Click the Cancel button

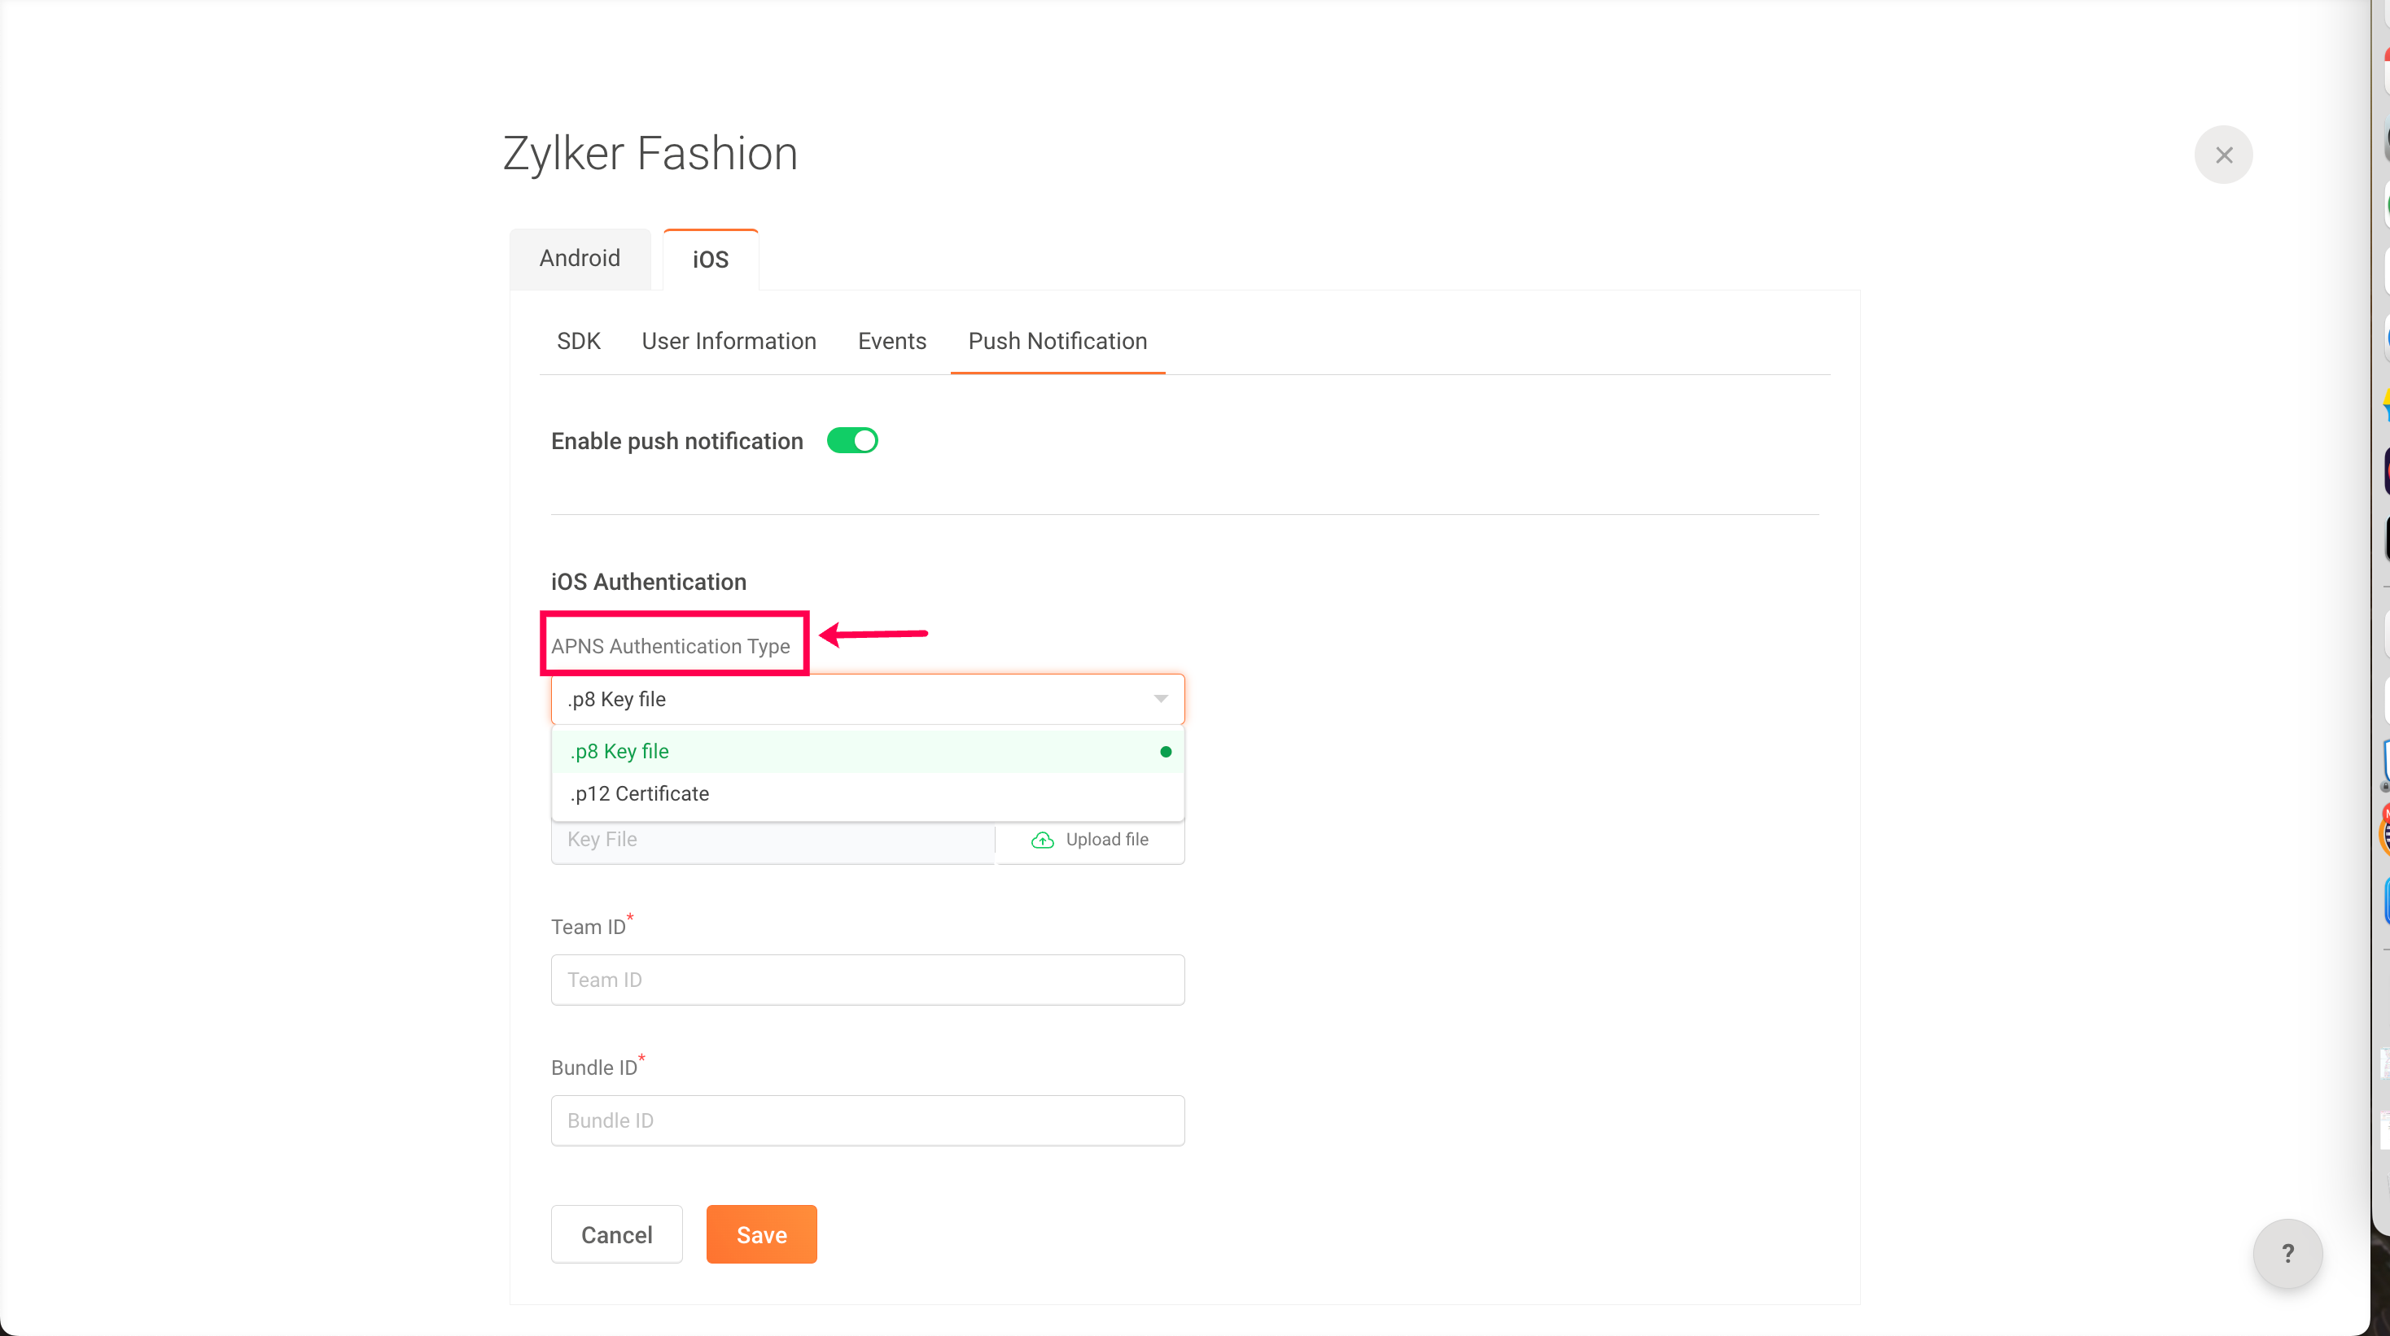(x=616, y=1234)
